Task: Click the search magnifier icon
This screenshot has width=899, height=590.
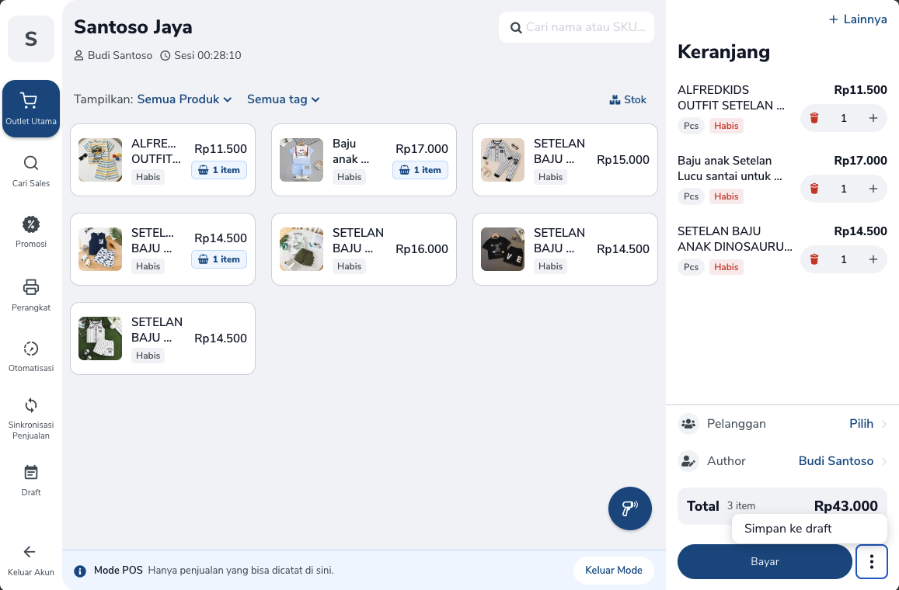Action: pos(516,27)
